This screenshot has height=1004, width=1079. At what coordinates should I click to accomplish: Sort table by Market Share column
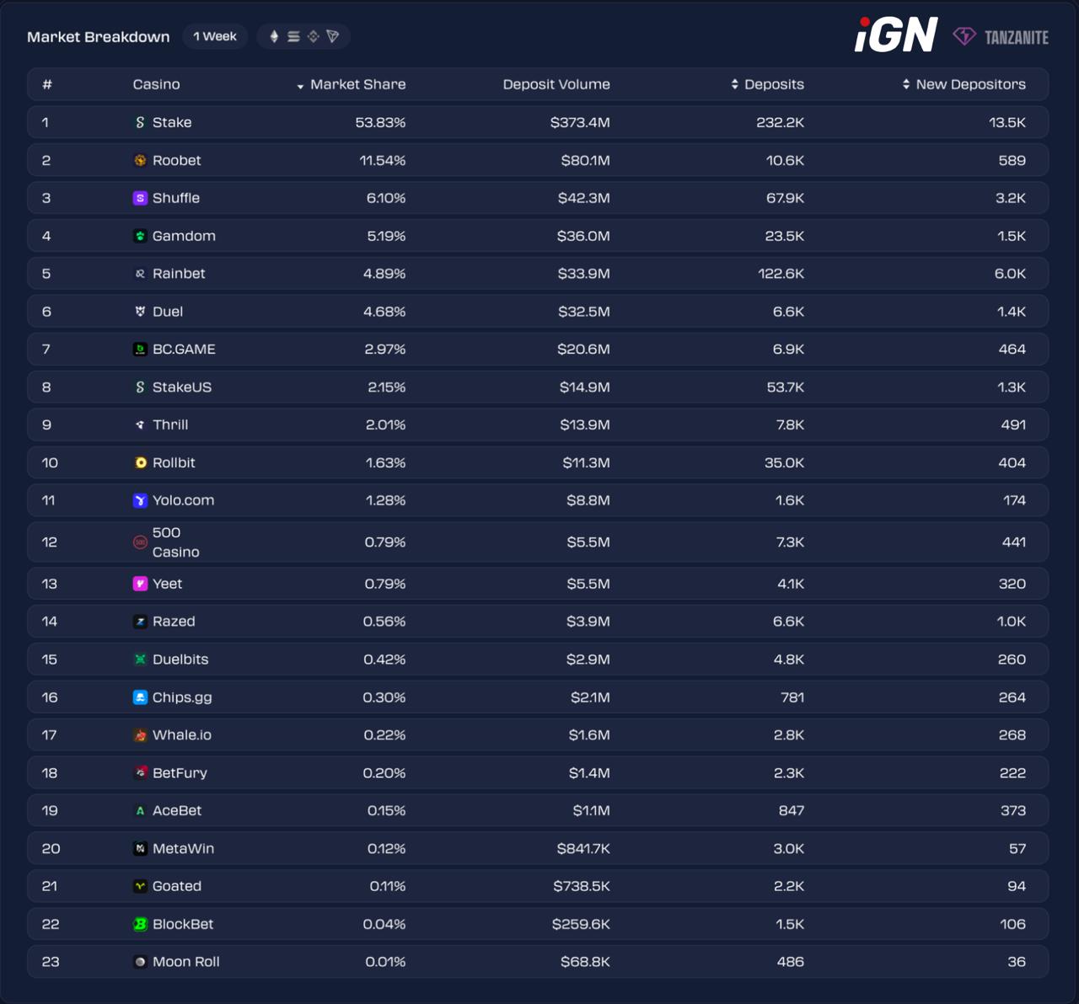(352, 84)
